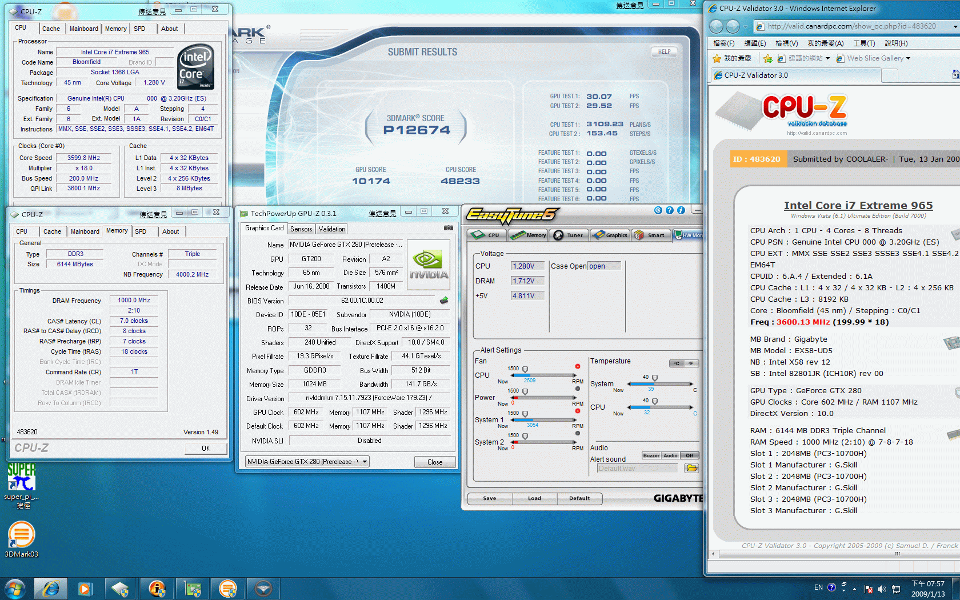Screen dimensions: 960x600
Task: Click the GPU-Z BIOS save chip icon
Action: [x=444, y=301]
